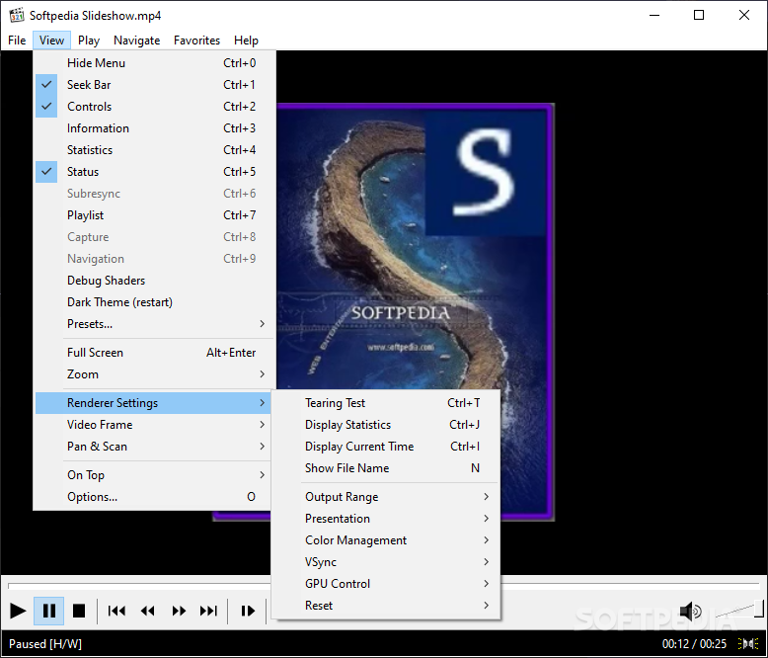Enable the Statistics panel
Viewport: 768px width, 658px height.
(x=152, y=150)
